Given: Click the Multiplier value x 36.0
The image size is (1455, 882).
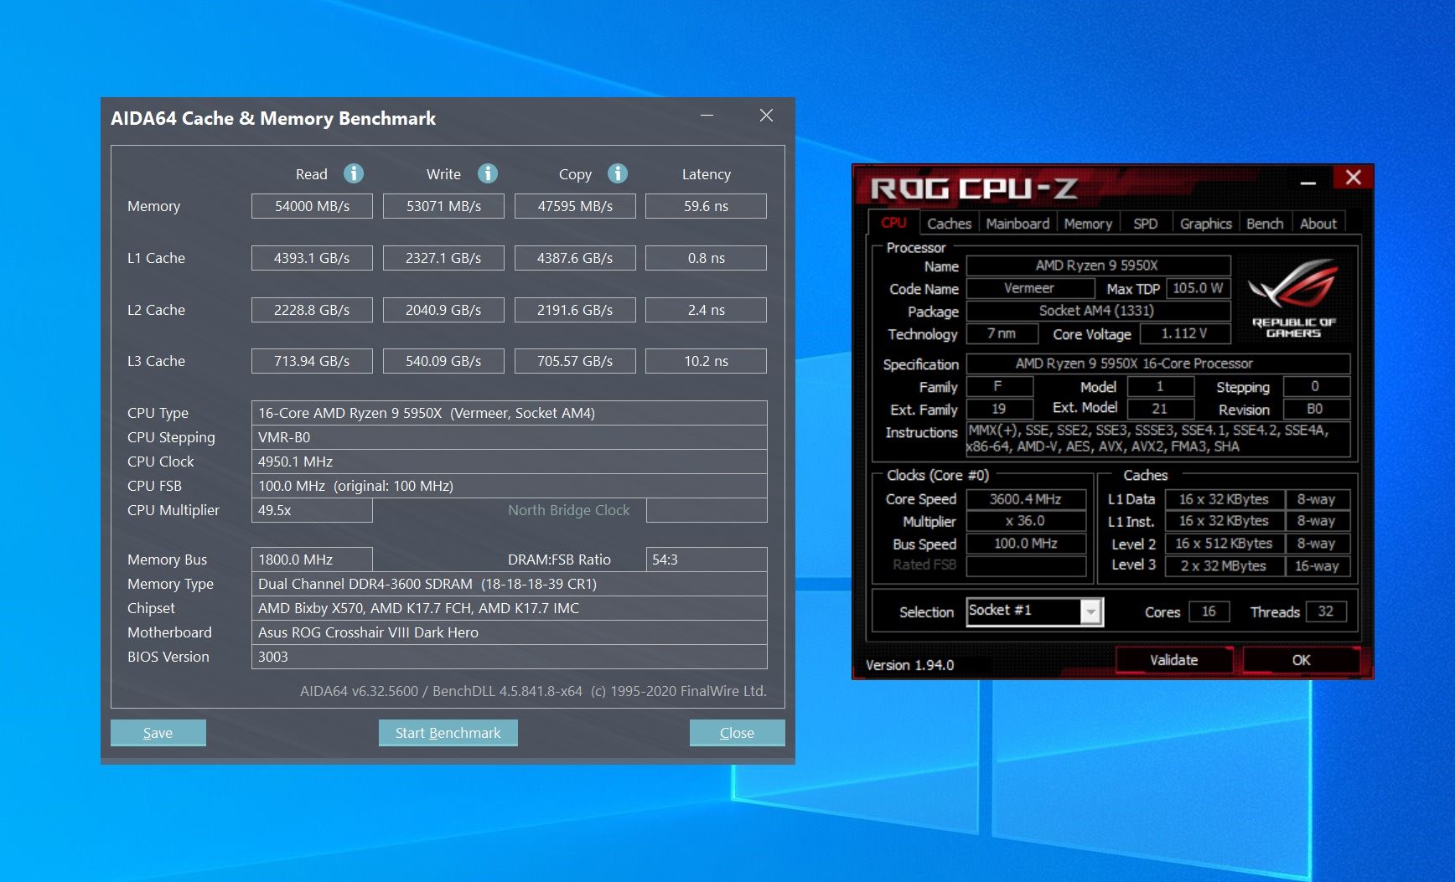Looking at the screenshot, I should point(1026,521).
